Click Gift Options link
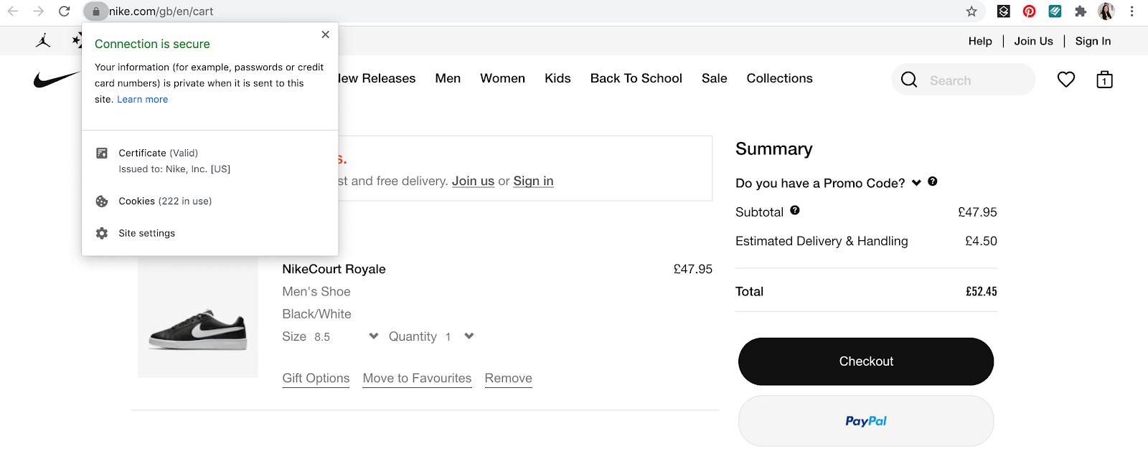This screenshot has height=469, width=1148. click(x=316, y=379)
